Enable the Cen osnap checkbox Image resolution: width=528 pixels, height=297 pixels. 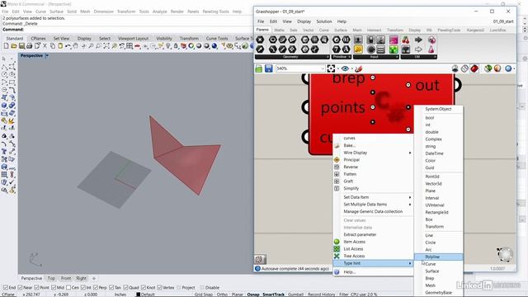point(68,288)
